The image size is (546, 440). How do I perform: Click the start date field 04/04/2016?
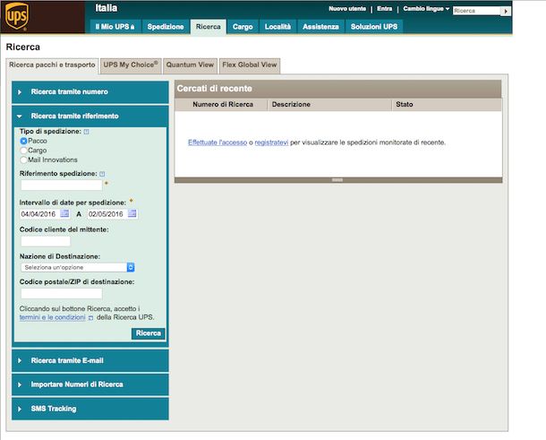tap(40, 214)
